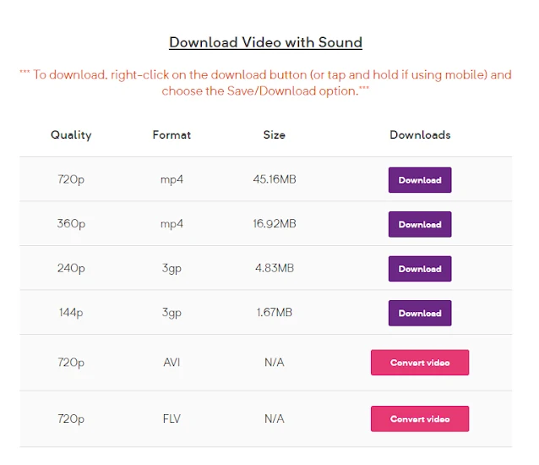The height and width of the screenshot is (465, 539).
Task: Select the Format column header
Action: tap(171, 134)
